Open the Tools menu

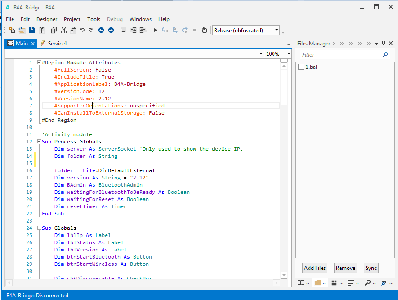[94, 19]
